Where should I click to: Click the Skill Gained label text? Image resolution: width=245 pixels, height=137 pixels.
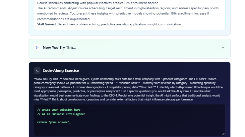pos(46,24)
